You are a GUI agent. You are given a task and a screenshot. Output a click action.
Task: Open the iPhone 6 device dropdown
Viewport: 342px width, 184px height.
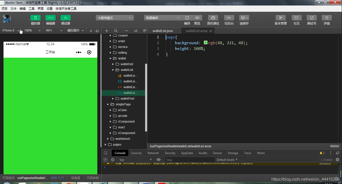11,30
